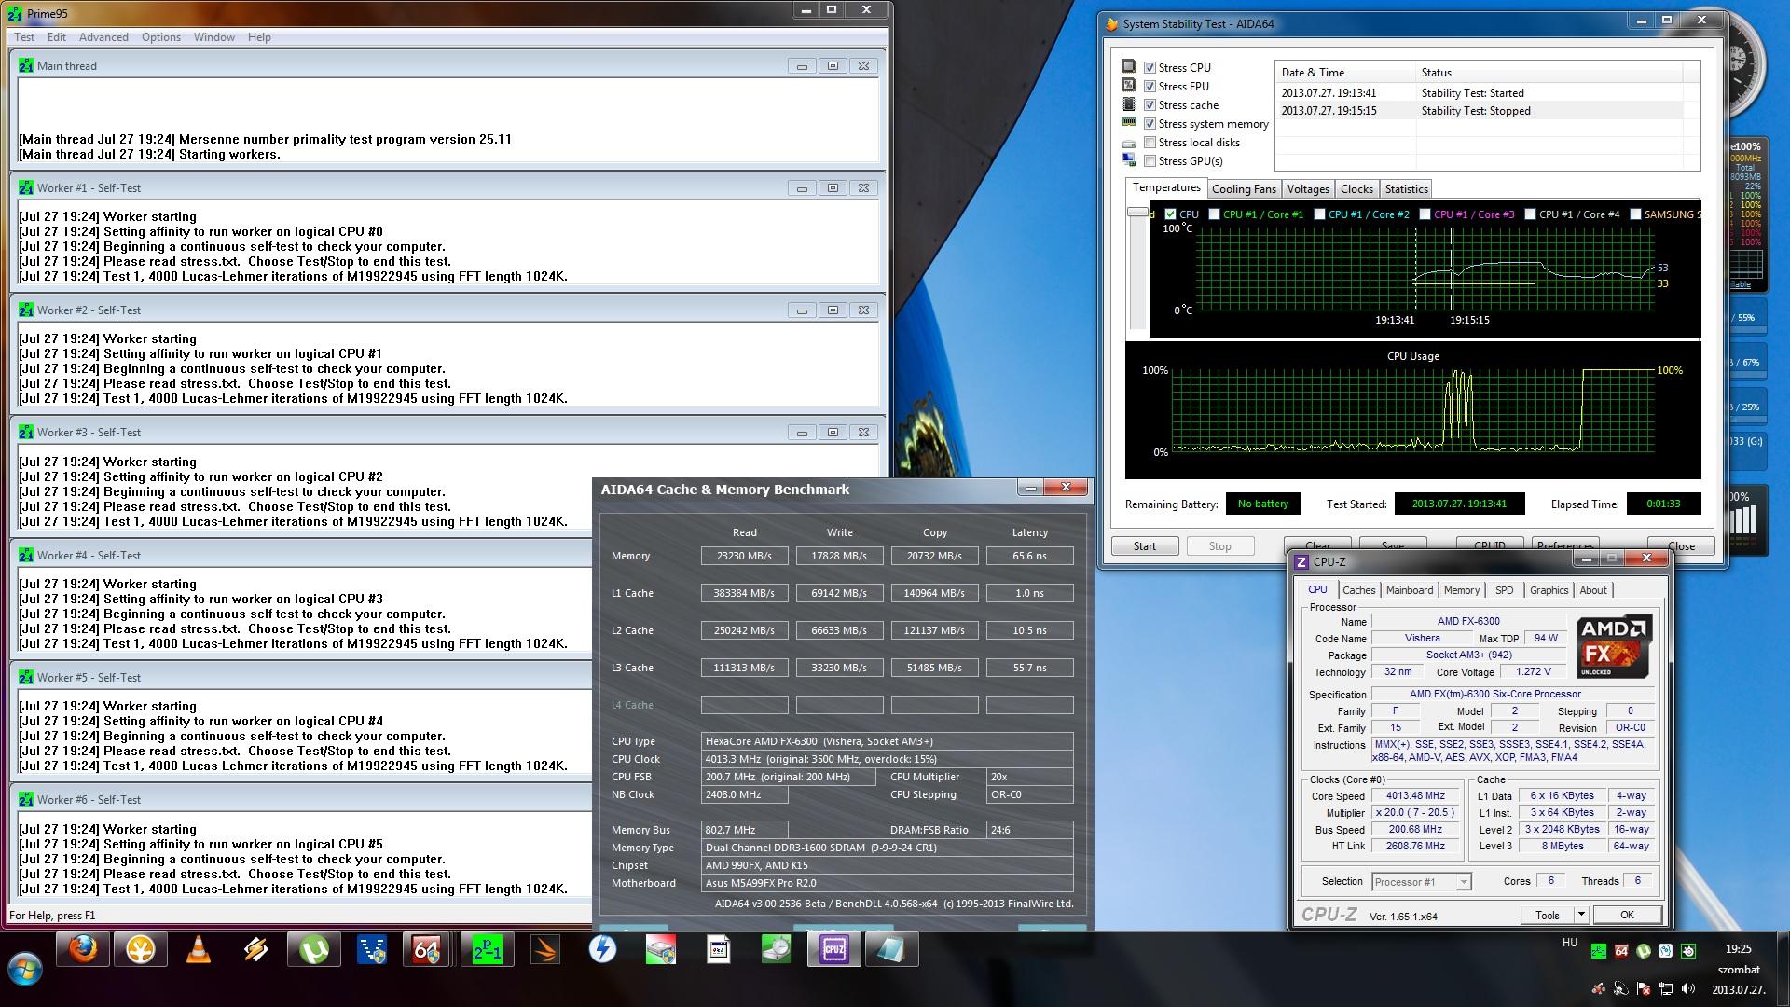Image resolution: width=1790 pixels, height=1007 pixels.
Task: Enable Stress local disks
Action: (x=1150, y=142)
